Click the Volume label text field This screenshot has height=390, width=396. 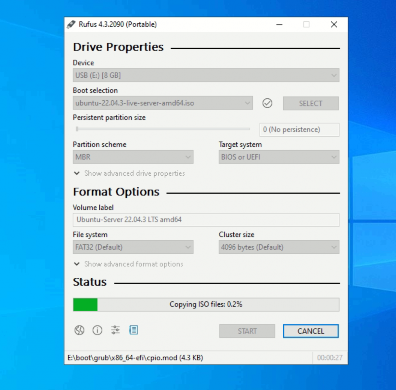[206, 220]
